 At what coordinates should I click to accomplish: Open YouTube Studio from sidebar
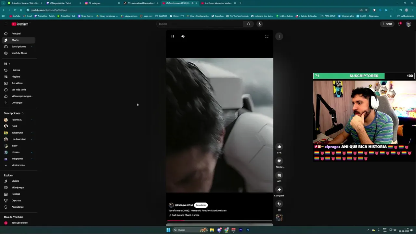click(x=18, y=223)
